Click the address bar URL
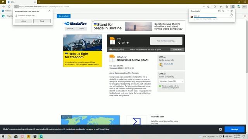This screenshot has width=248, height=139. (44, 7)
